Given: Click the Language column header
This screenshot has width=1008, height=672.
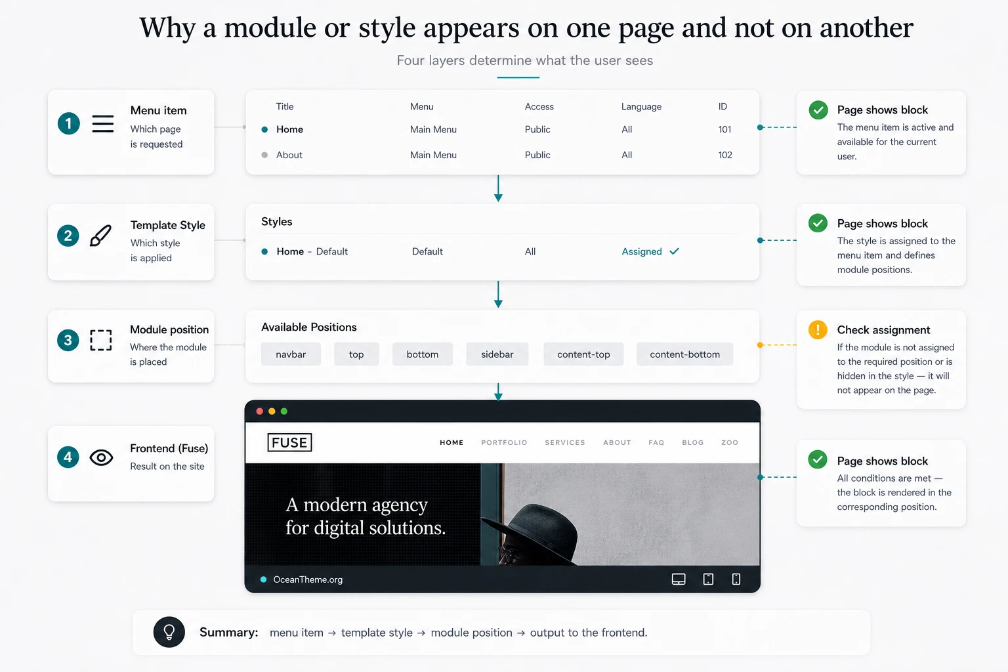Looking at the screenshot, I should tap(641, 106).
